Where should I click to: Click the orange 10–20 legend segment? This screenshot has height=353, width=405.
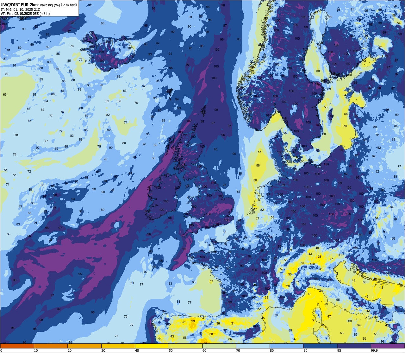tap(51, 346)
